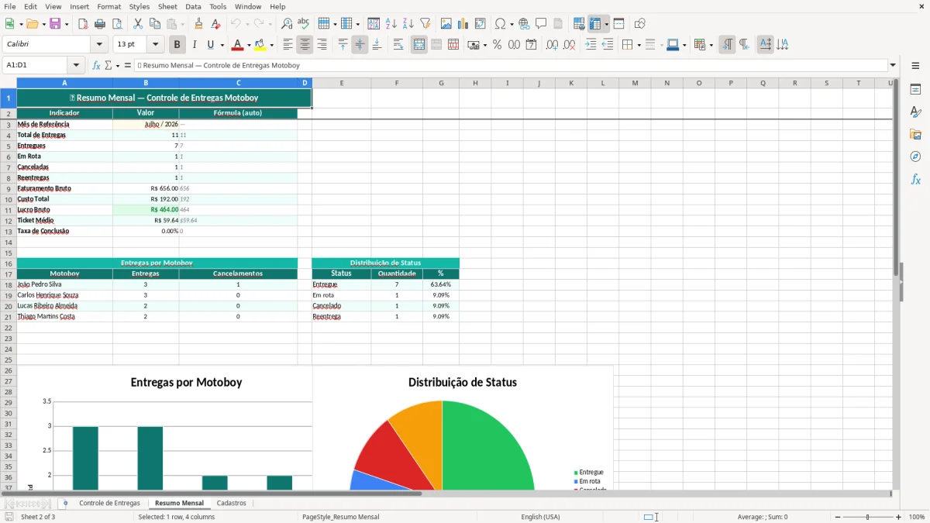Open the font size 13 pt dropdown
Screen dimensions: 930x523
pos(156,45)
